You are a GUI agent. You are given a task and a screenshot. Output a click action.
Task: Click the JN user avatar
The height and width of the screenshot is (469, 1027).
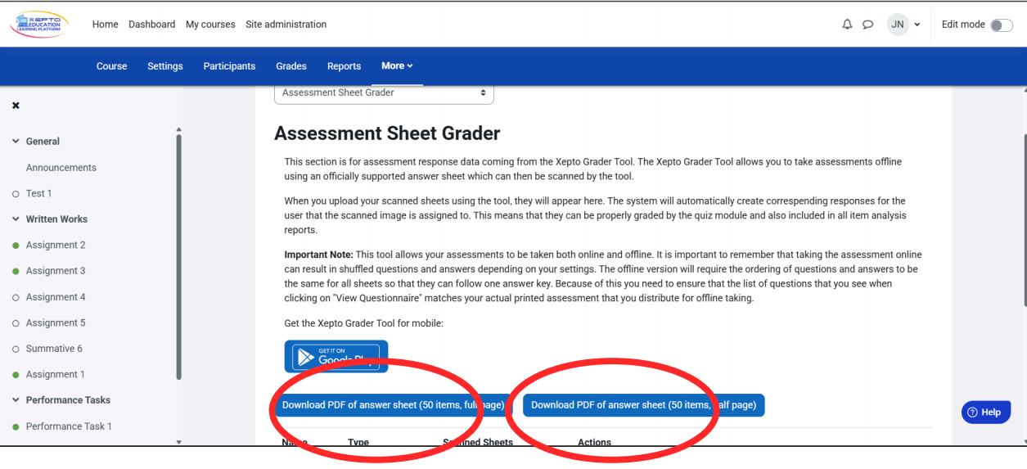[898, 25]
